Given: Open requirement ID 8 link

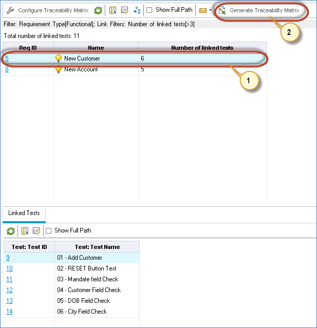Looking at the screenshot, I should pos(7,69).
